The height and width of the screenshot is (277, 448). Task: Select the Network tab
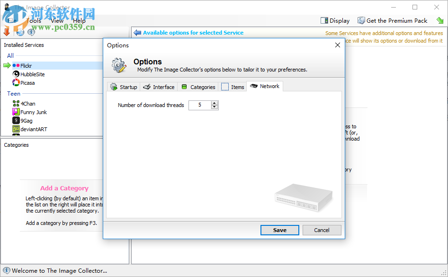tap(265, 86)
